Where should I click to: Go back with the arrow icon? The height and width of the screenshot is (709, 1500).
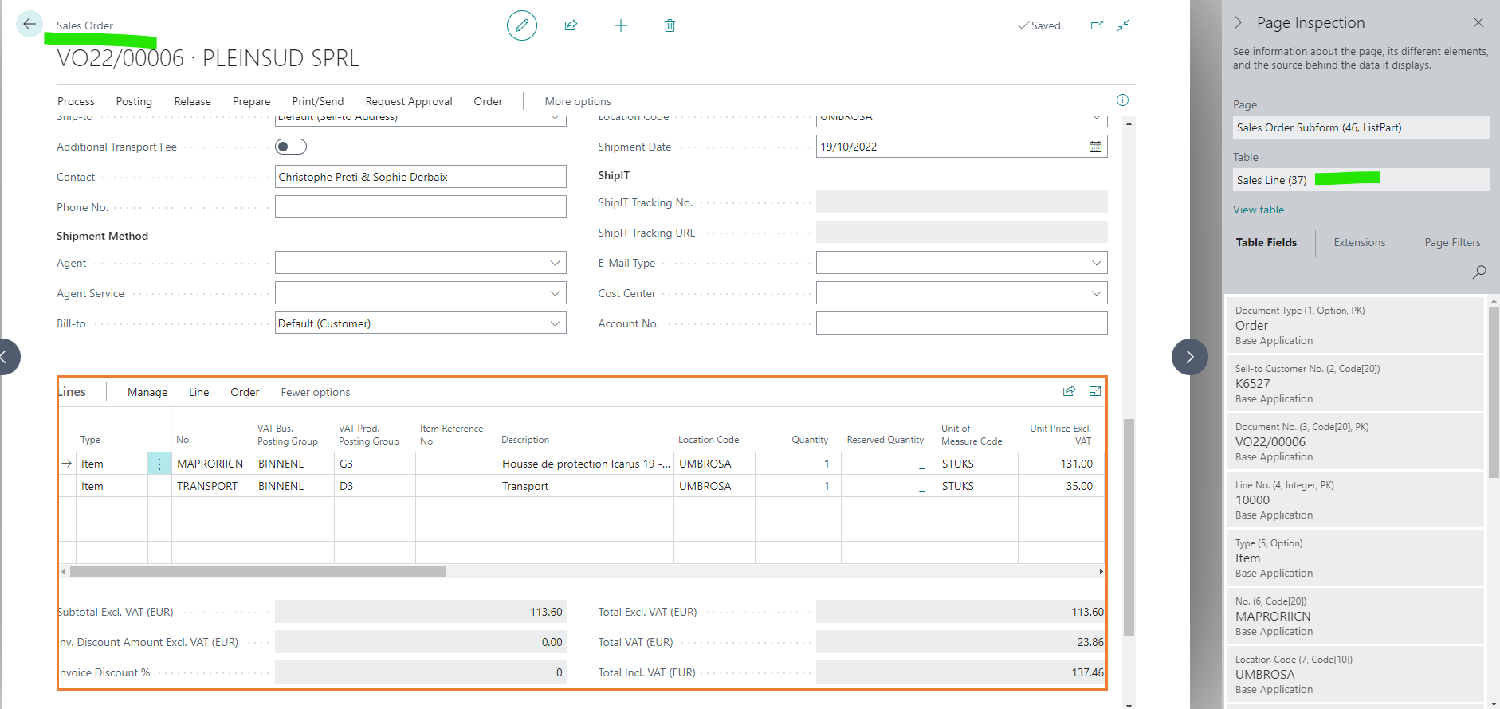click(x=29, y=24)
